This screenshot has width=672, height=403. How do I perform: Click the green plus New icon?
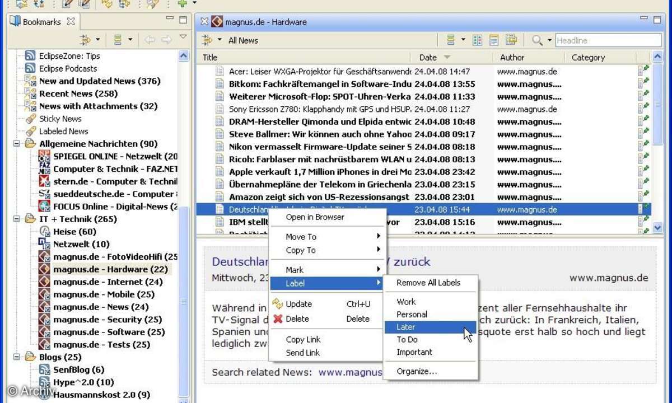[x=183, y=3]
